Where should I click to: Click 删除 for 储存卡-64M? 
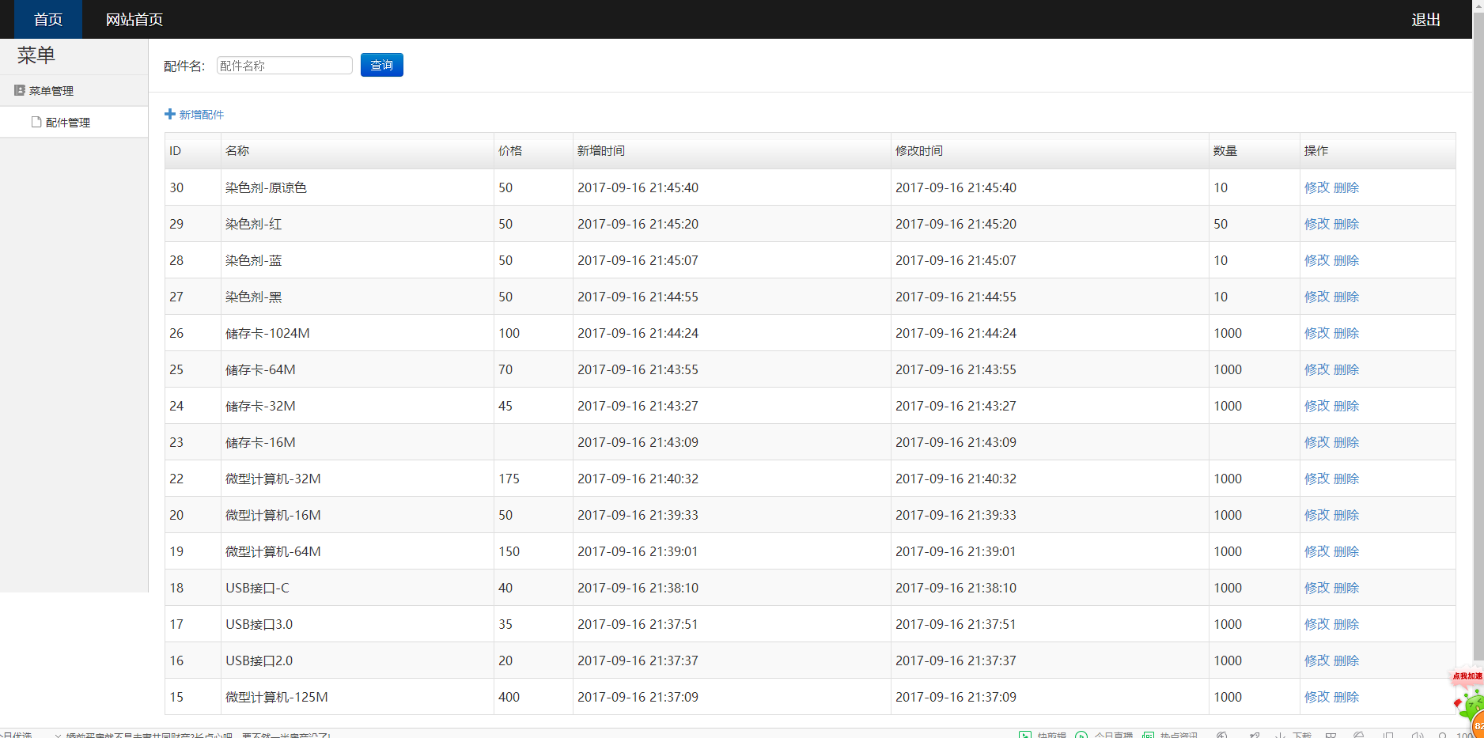click(x=1346, y=369)
